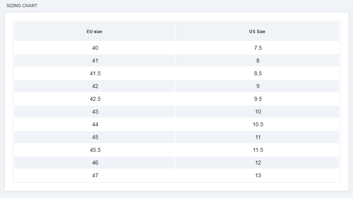This screenshot has height=198, width=353.
Task: Click the US size 9.5 cell
Action: point(258,99)
